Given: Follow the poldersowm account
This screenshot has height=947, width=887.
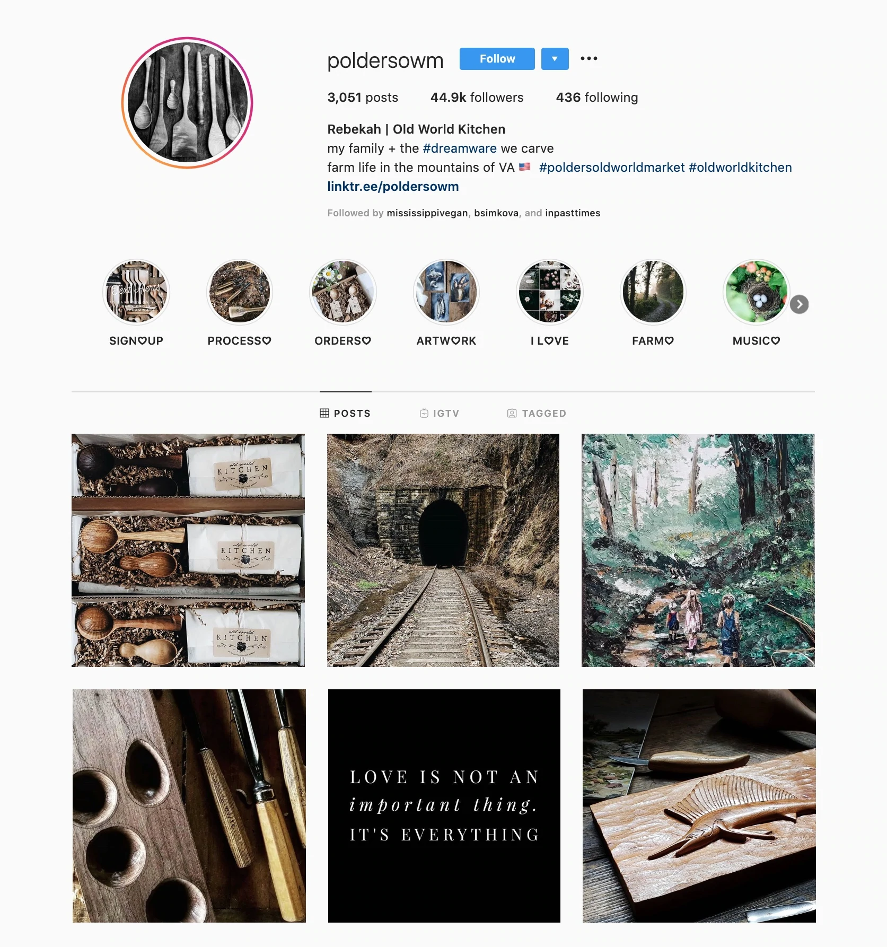Looking at the screenshot, I should point(497,59).
